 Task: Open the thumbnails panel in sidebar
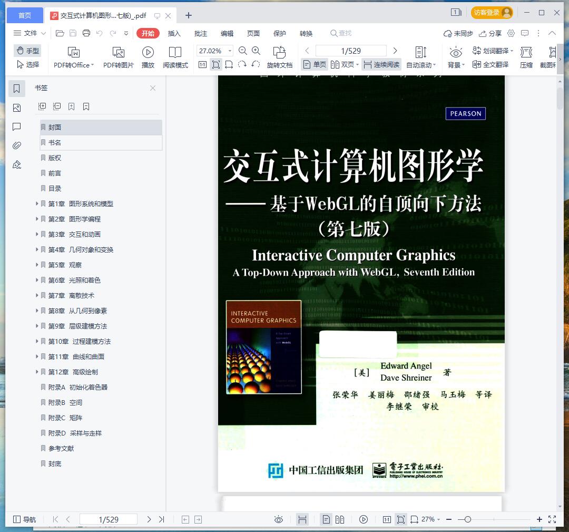tap(17, 108)
